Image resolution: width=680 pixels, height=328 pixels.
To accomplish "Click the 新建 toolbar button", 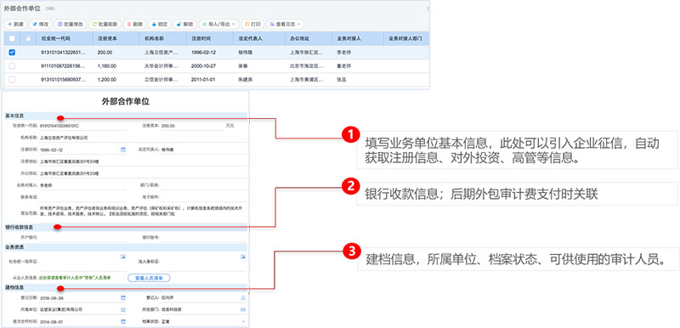I will pos(15,25).
